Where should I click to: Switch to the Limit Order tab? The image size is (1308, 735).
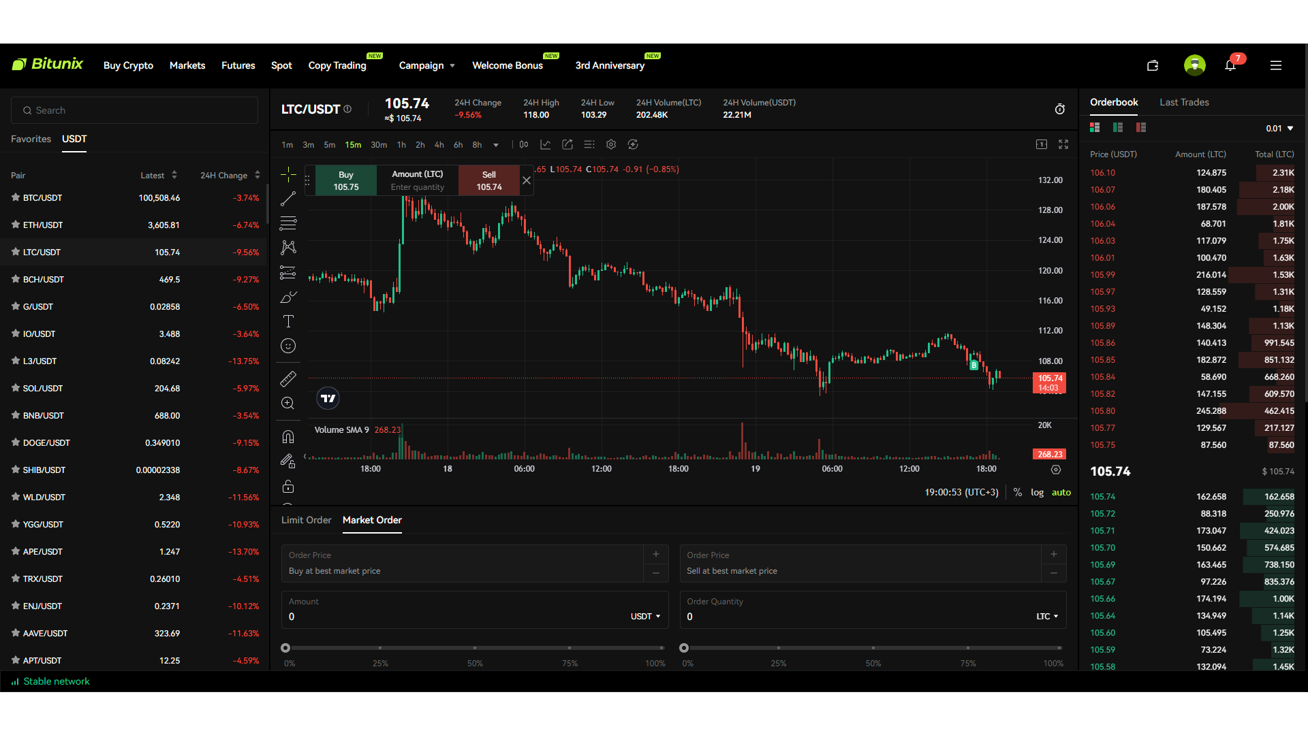click(x=307, y=520)
